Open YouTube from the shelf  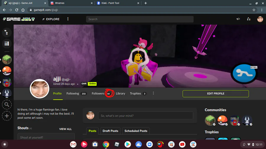(182, 145)
